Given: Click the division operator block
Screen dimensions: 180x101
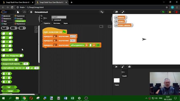Looking at the screenshot, I should [x=7, y=46].
